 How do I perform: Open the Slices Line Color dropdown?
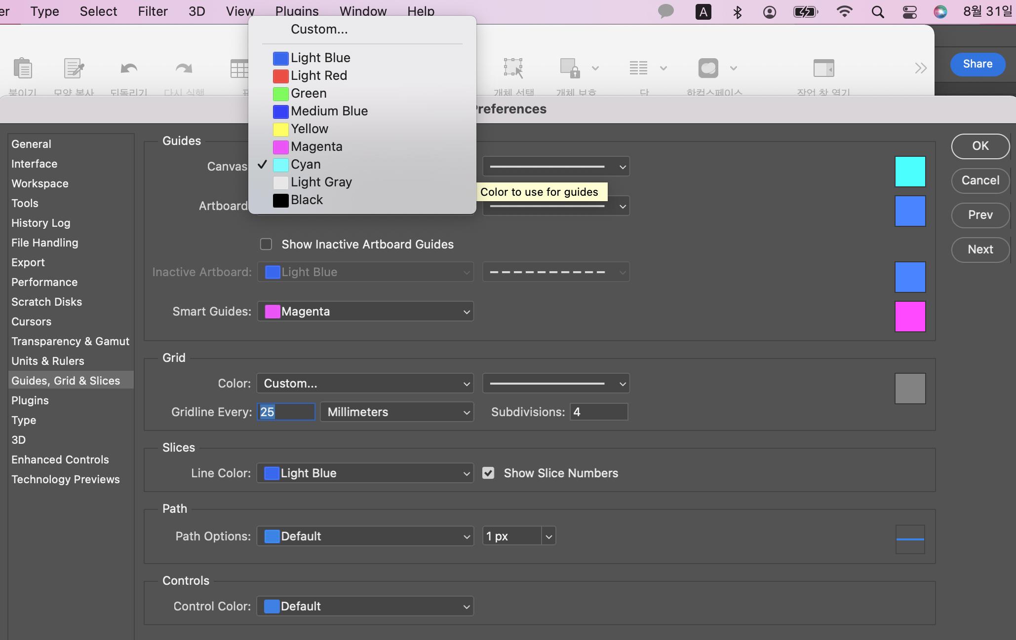(x=365, y=473)
